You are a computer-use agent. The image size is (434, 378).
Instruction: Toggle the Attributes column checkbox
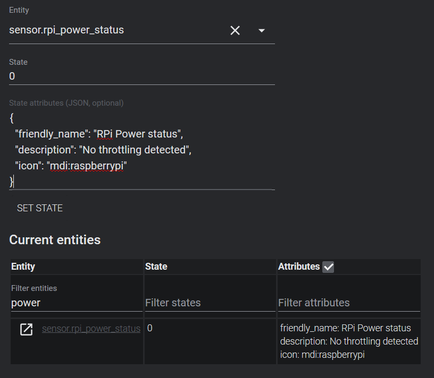pyautogui.click(x=328, y=267)
